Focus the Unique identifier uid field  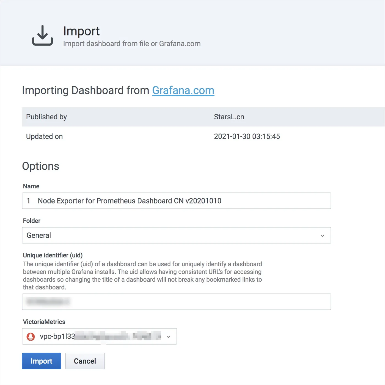point(176,302)
